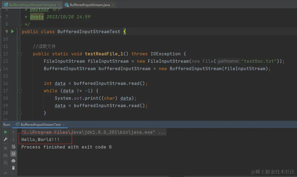The image size is (297, 177).
Task: Switch to BufferedInputStreamTest.java editor tab
Action: point(32,5)
